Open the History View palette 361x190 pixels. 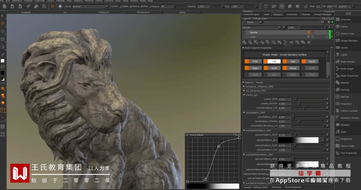347,33
